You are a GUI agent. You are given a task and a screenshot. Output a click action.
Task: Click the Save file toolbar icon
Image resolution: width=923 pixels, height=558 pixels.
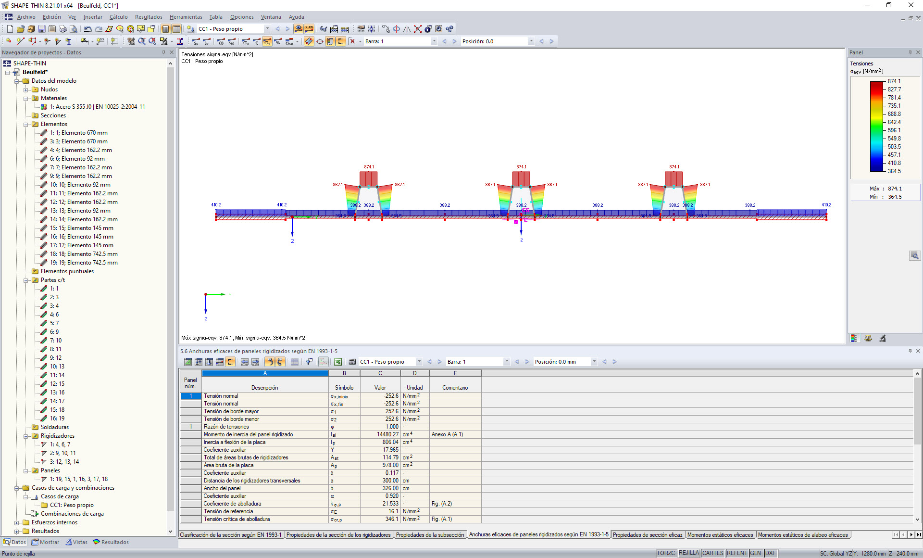[41, 29]
